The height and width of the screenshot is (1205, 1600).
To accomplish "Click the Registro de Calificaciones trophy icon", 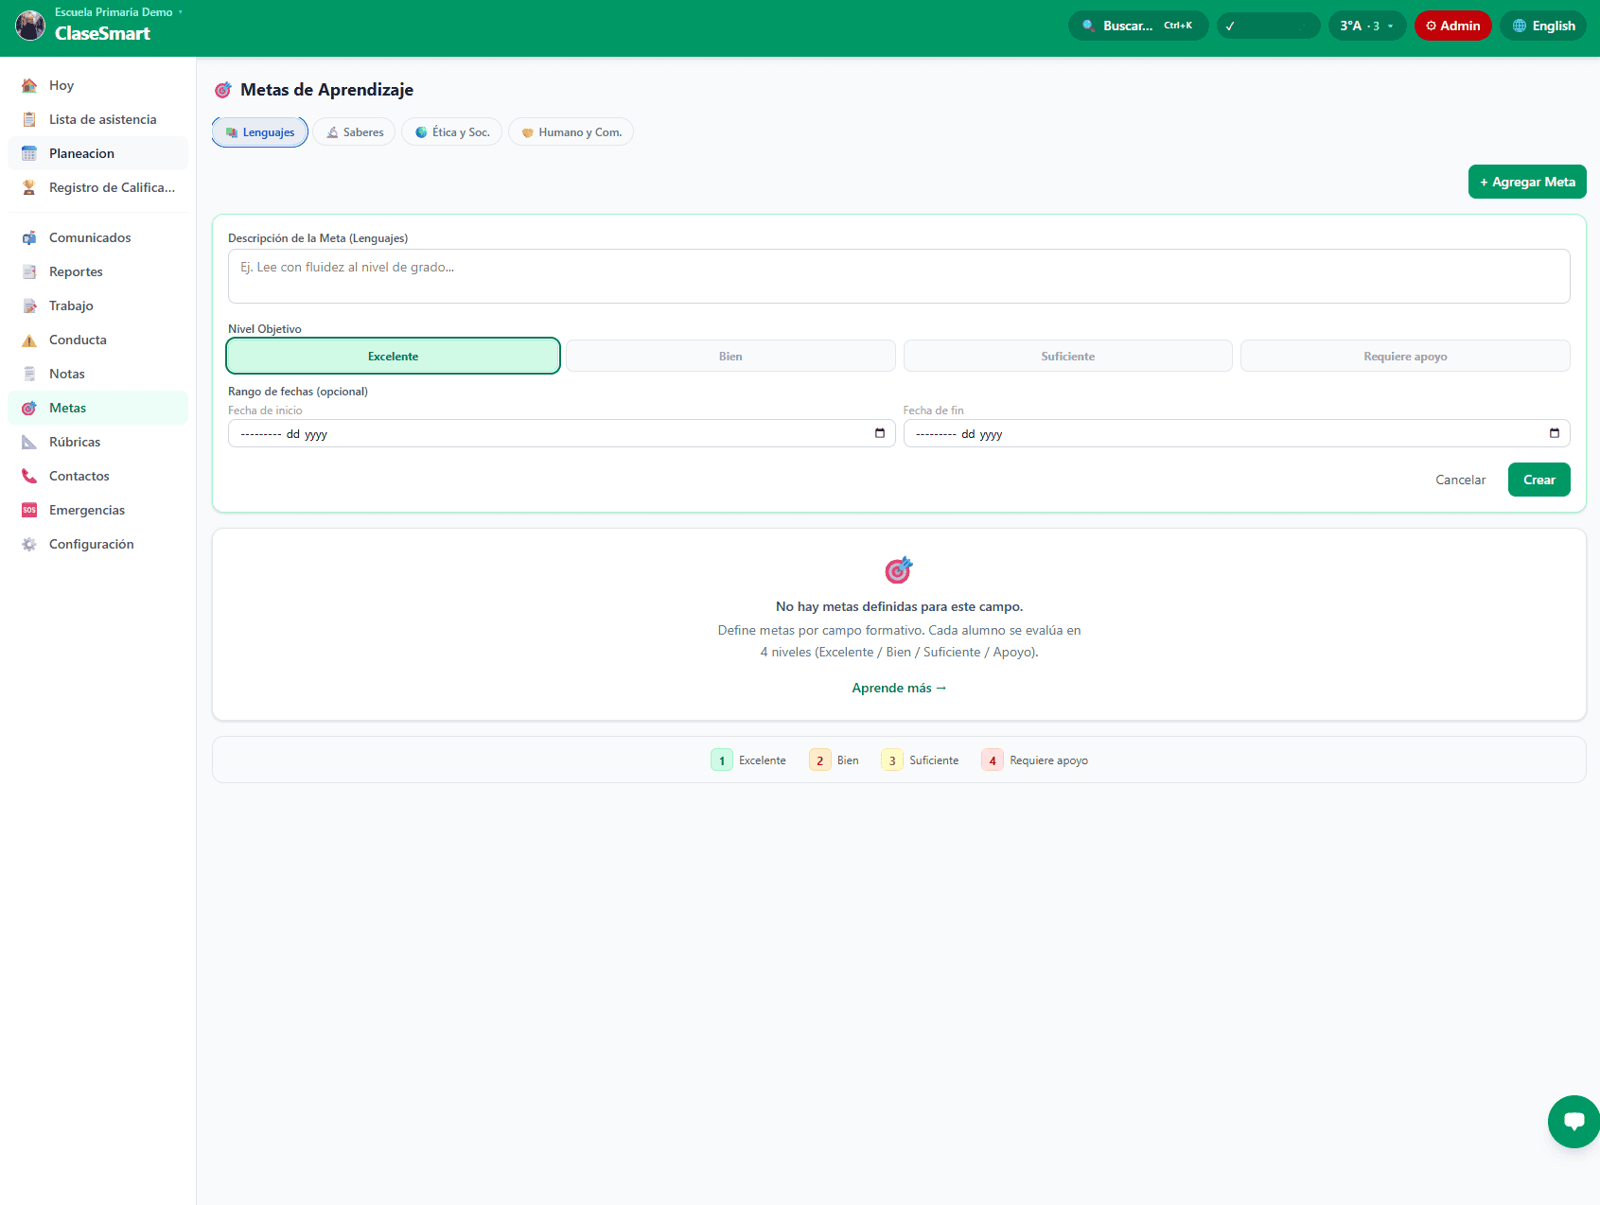I will point(29,187).
